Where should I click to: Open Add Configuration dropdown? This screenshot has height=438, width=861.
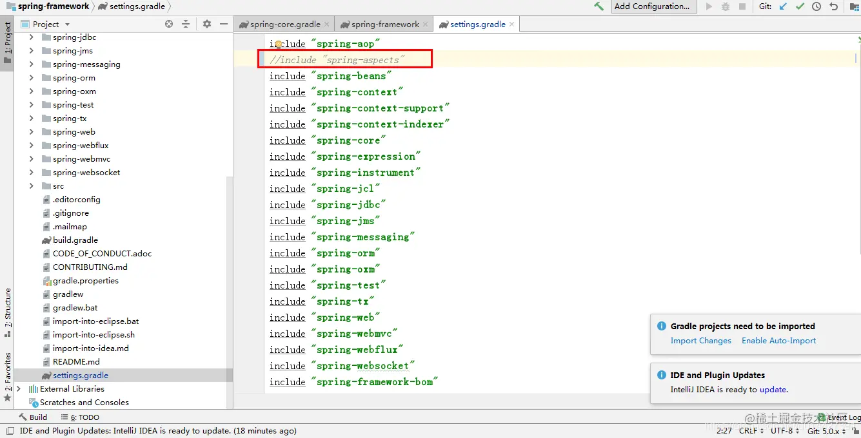(655, 6)
